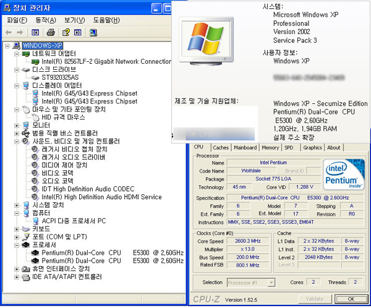This screenshot has height=308, width=371.
Task: Collapse the WINDOWS-XP root node
Action: point(7,46)
